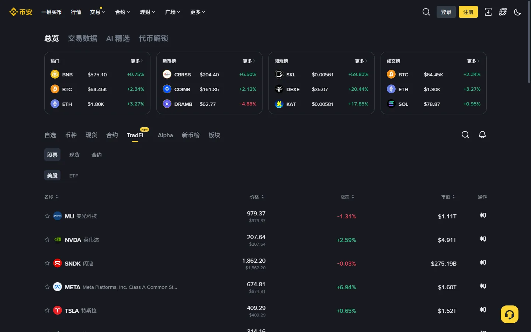The image size is (531, 332).
Task: Expand the 更多 dropdown in top navigation
Action: (x=198, y=12)
